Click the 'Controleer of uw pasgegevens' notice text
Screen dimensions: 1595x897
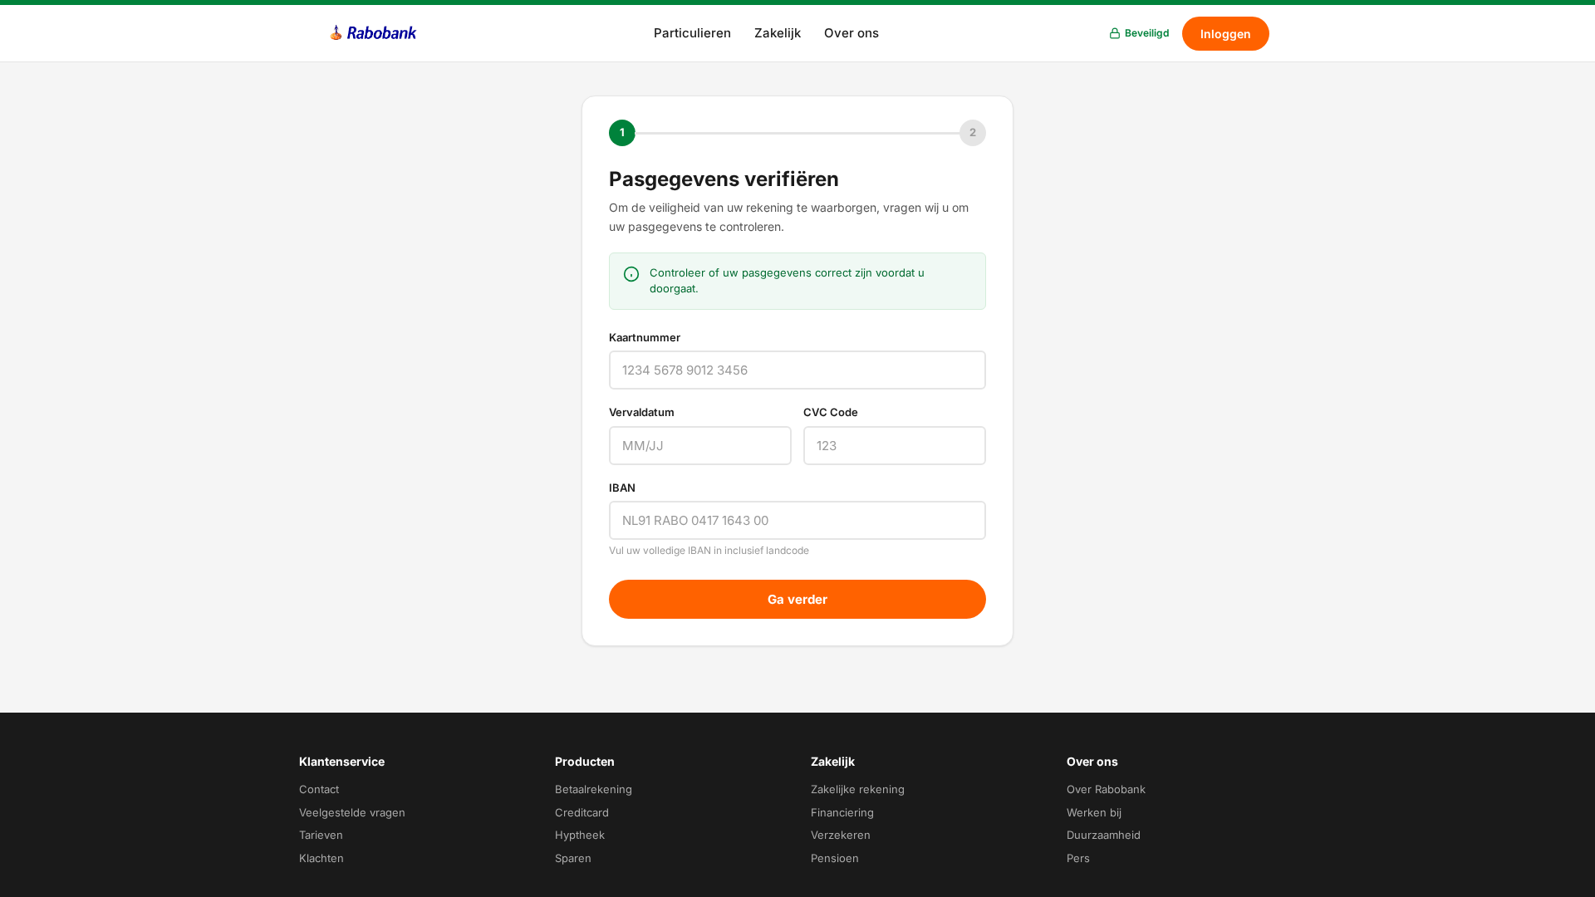(x=787, y=281)
